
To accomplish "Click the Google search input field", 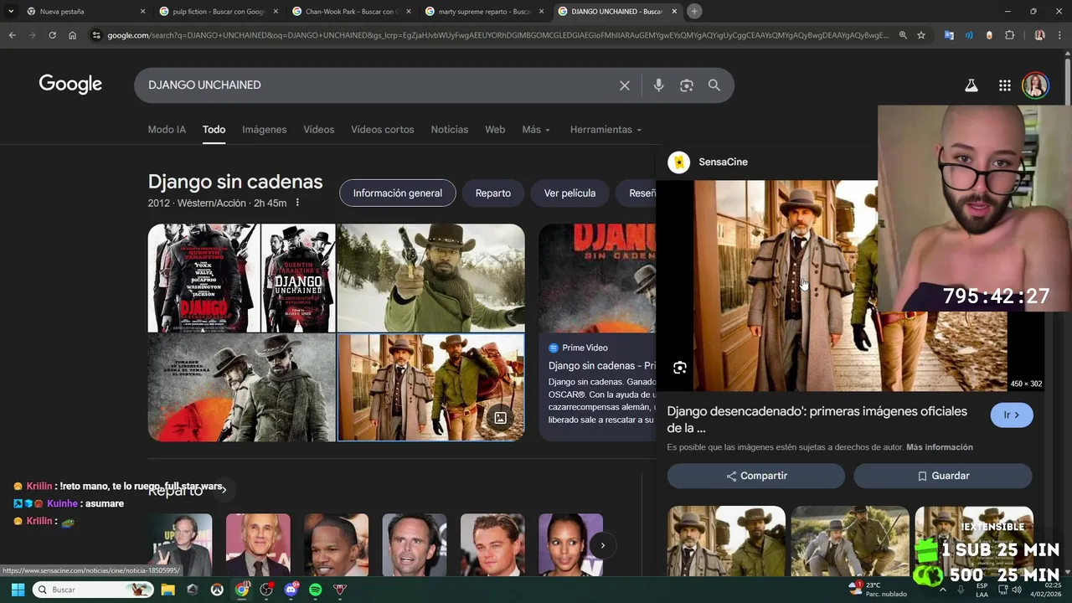I will [x=377, y=85].
